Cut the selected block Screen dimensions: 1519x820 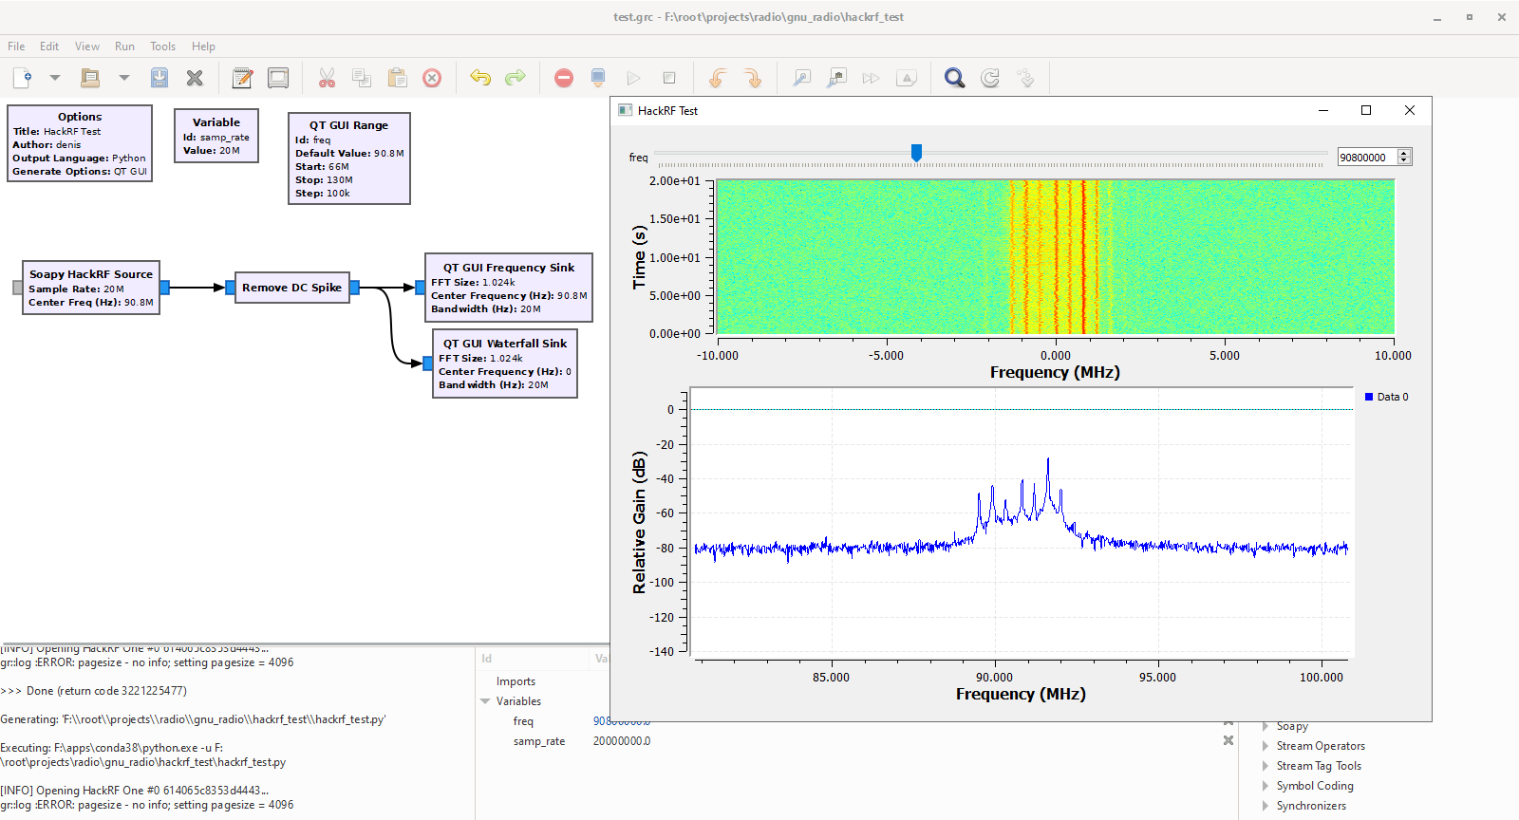[327, 78]
